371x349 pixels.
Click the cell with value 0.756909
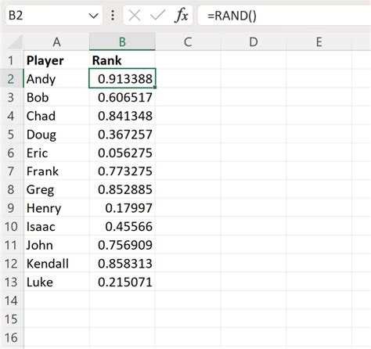coord(122,245)
